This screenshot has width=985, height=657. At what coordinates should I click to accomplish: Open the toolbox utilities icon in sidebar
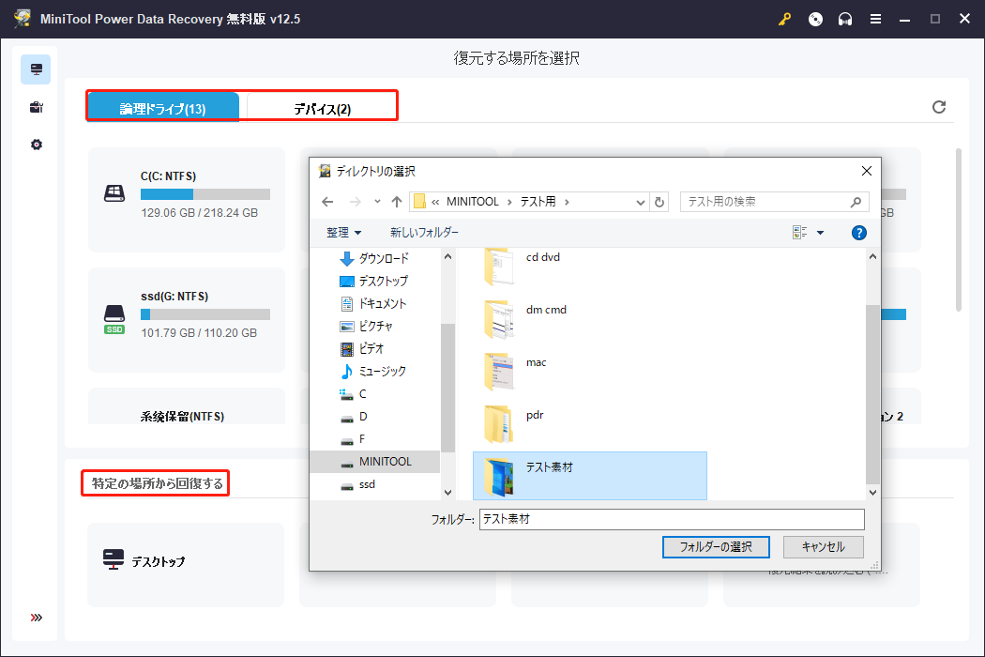tap(36, 107)
